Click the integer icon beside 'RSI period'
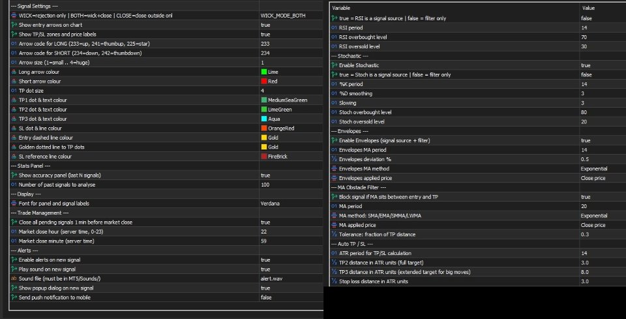 pyautogui.click(x=335, y=28)
